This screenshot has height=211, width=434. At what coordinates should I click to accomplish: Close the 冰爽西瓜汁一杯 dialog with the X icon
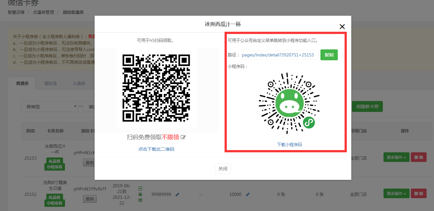342,27
